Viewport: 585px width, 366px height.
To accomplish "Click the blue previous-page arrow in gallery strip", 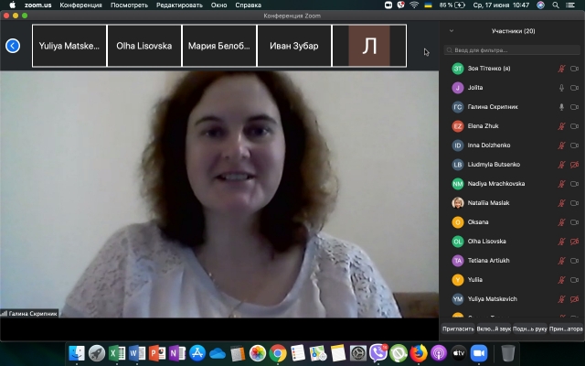I will [13, 46].
